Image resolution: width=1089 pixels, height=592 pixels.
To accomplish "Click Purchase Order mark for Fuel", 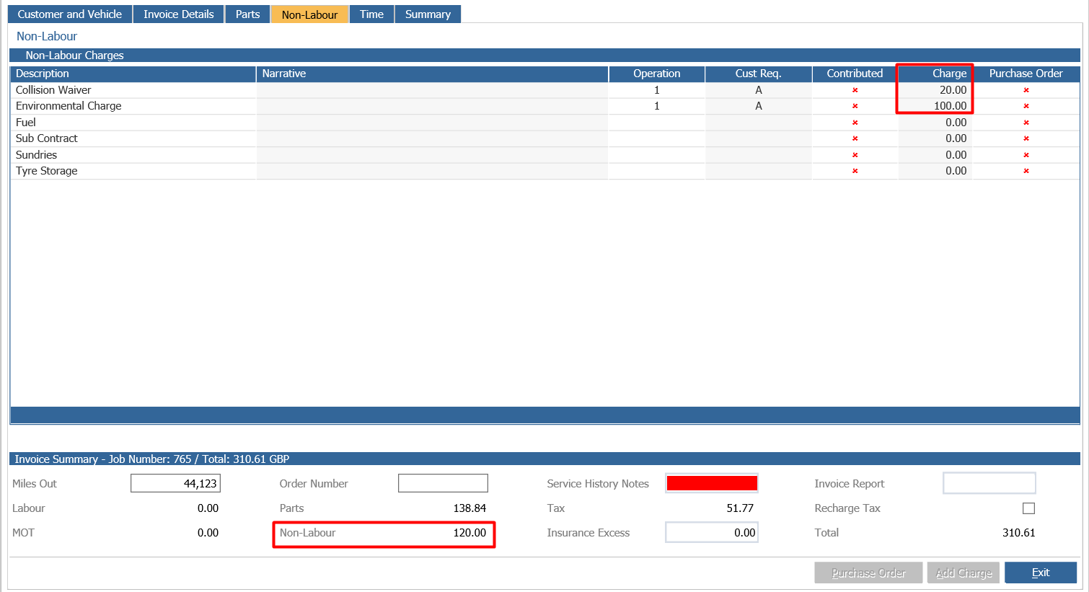I will coord(1026,123).
